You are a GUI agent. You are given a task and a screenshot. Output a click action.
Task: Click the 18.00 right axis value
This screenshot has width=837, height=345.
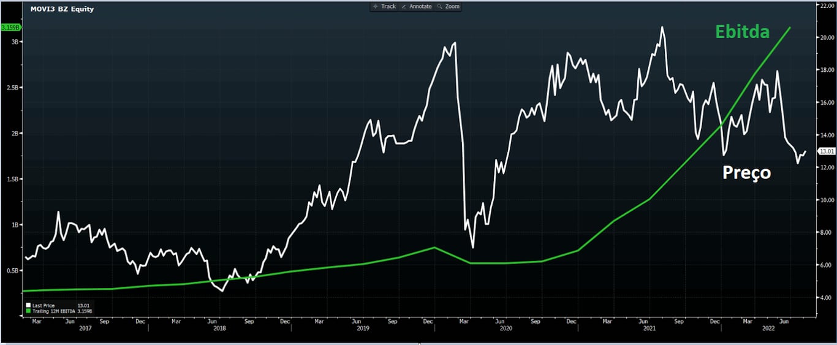point(826,70)
